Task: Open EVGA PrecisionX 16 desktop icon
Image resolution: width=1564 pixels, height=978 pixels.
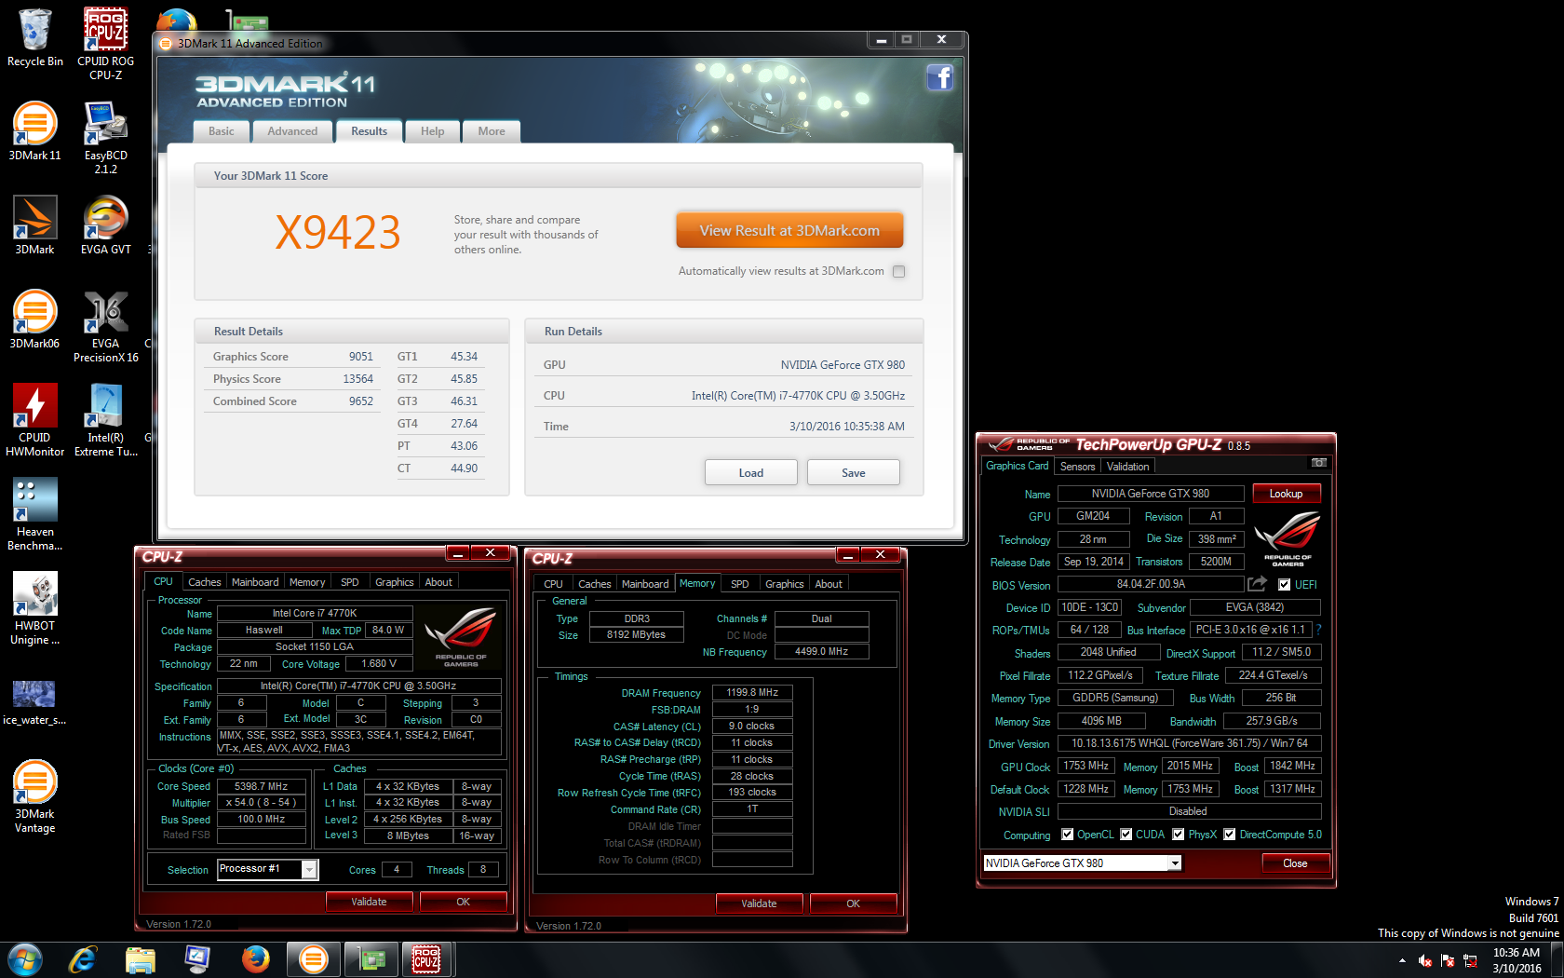Action: (x=105, y=326)
